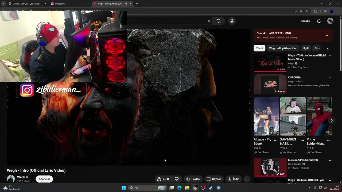Open Task View on the taskbar
The image size is (342, 192).
172,188
